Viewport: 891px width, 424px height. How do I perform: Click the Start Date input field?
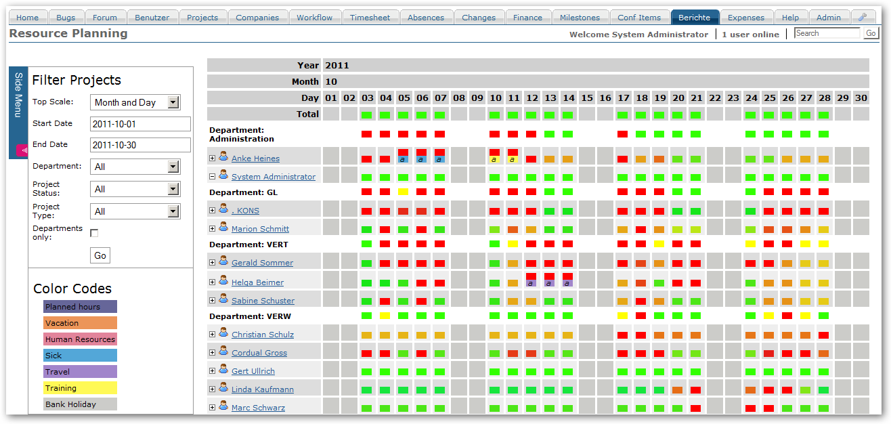[140, 124]
